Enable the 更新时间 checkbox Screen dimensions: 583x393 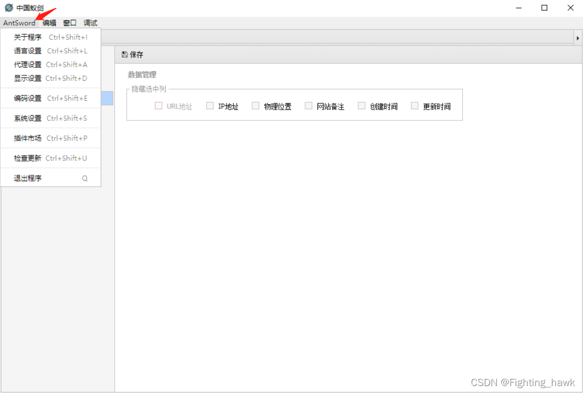(x=415, y=105)
